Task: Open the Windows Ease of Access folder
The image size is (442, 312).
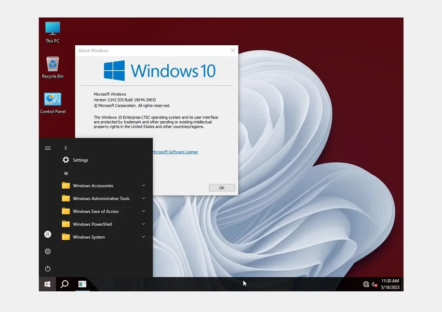Action: point(104,211)
